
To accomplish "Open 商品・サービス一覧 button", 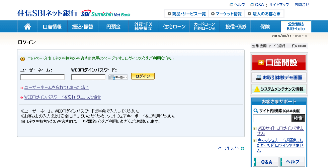I will tap(187, 14).
